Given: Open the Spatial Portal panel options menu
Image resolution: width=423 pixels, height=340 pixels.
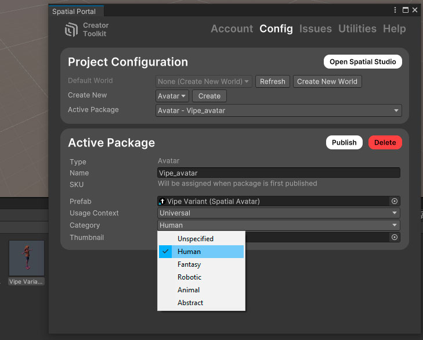Looking at the screenshot, I should point(396,10).
